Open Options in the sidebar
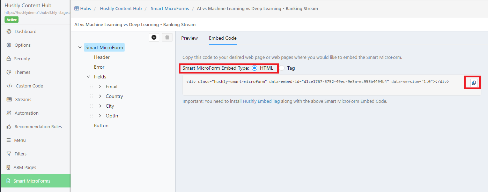This screenshot has width=488, height=192. pos(23,45)
